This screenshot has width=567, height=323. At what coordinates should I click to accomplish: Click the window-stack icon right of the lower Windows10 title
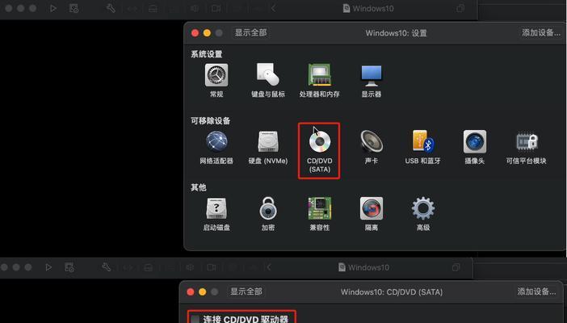(x=456, y=267)
